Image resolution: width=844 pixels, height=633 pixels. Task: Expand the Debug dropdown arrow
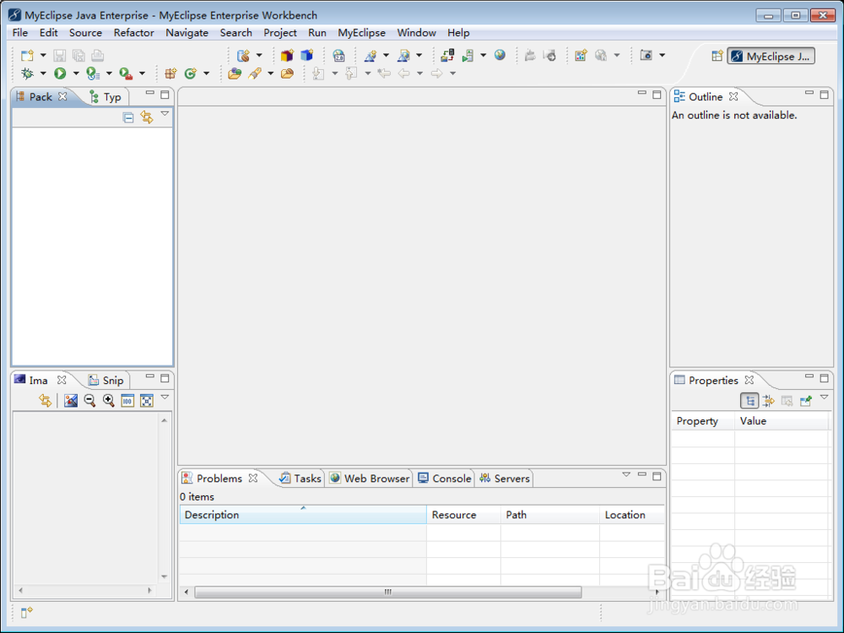coord(43,73)
